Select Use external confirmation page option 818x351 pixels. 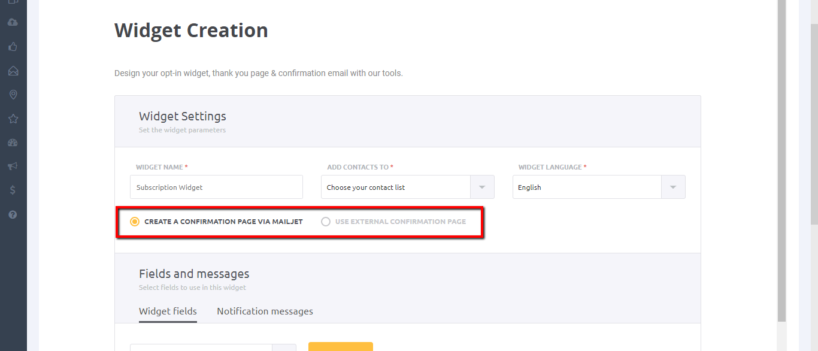pos(326,222)
